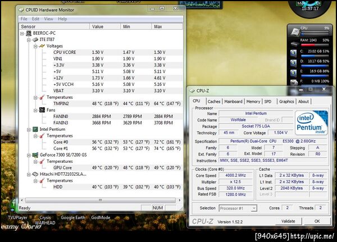Open the Help menu in Hardware Monitor
Viewport: 337px width, 242px height.
click(x=62, y=19)
